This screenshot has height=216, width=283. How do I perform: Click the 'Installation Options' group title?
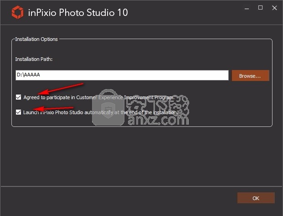click(x=36, y=39)
